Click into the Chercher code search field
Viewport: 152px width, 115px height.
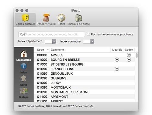(52, 34)
